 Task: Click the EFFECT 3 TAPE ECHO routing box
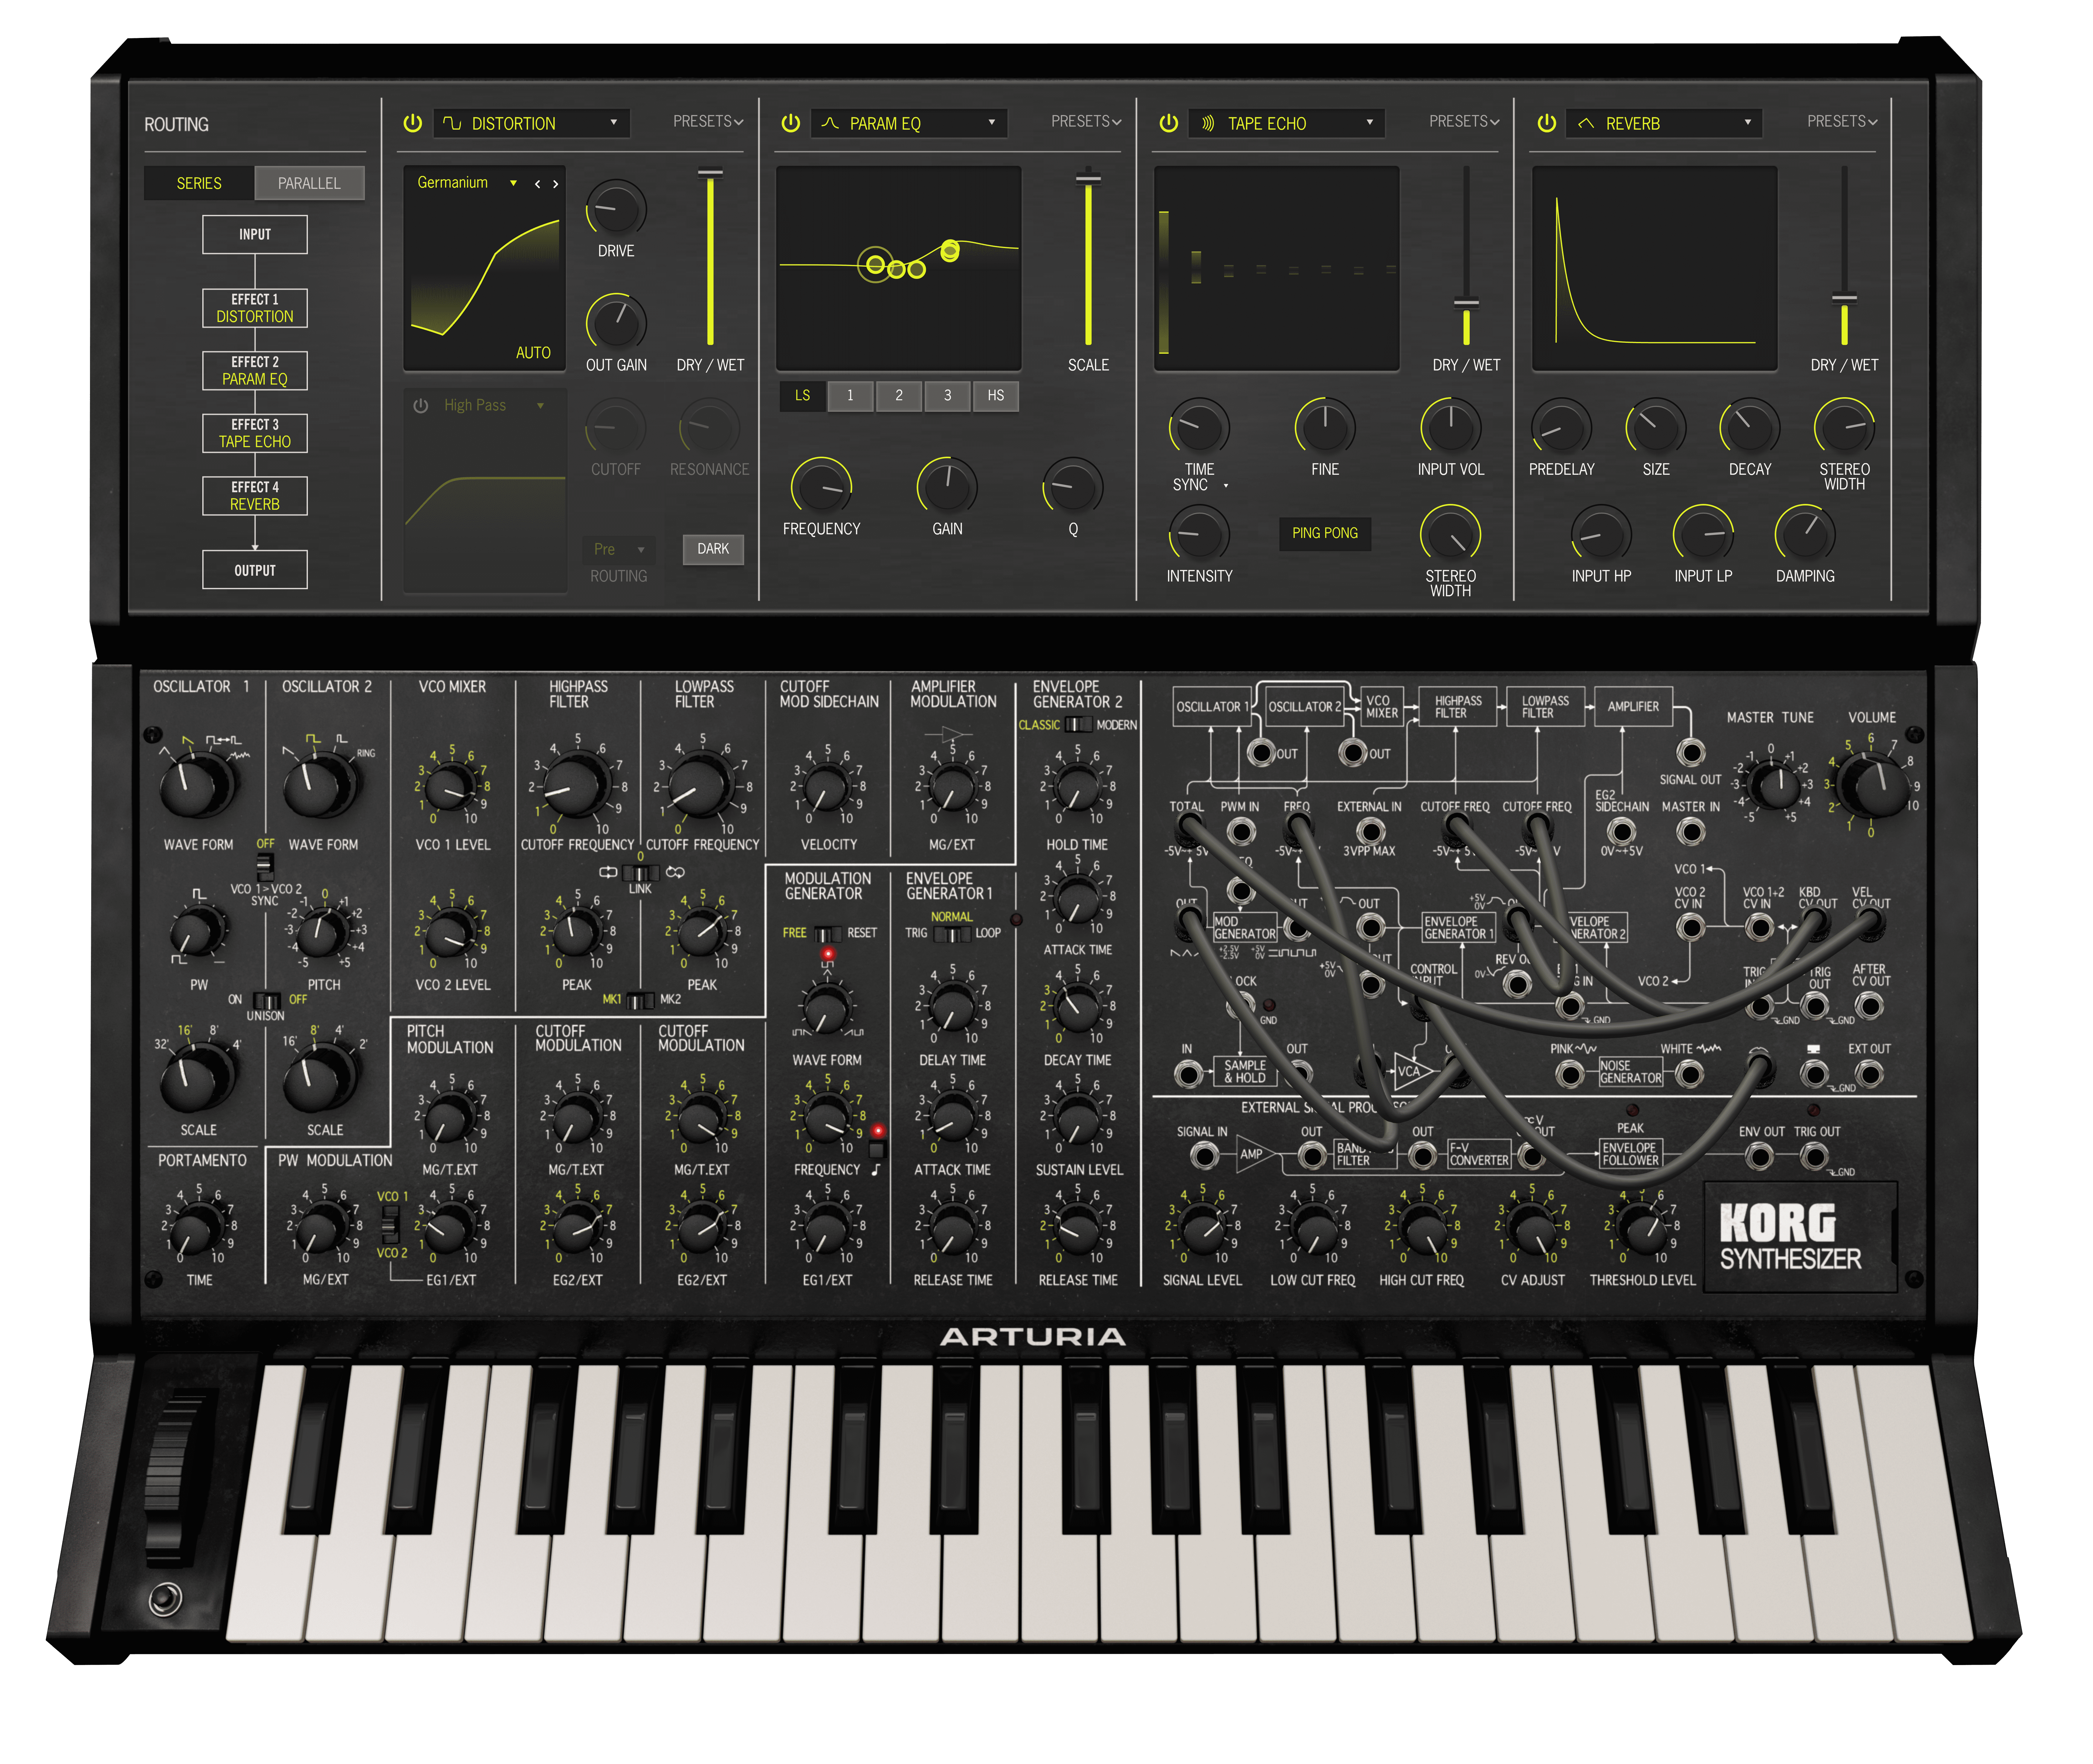tap(255, 433)
